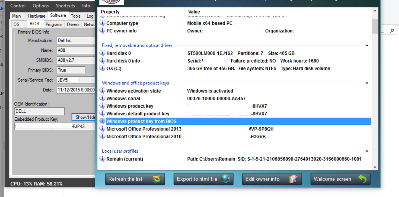
Task: Click the 'Work hours: 1680' value
Action: tap(299, 61)
